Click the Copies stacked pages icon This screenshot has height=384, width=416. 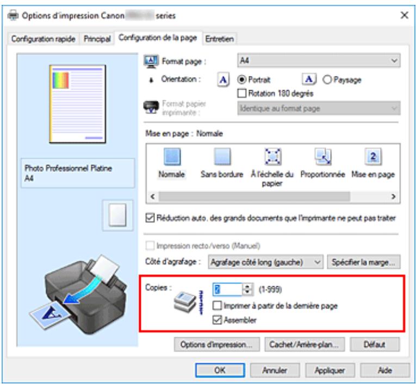(x=185, y=302)
